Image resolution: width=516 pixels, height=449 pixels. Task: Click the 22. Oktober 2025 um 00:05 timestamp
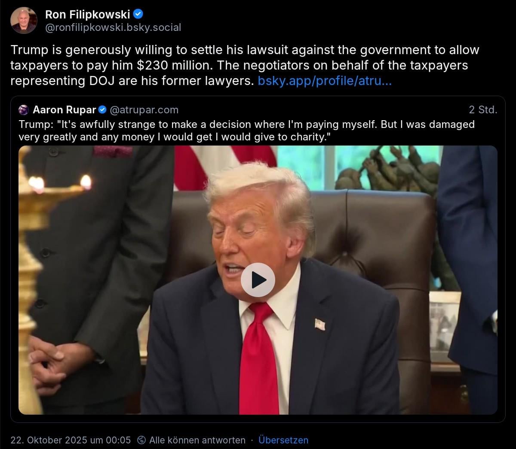click(x=71, y=440)
